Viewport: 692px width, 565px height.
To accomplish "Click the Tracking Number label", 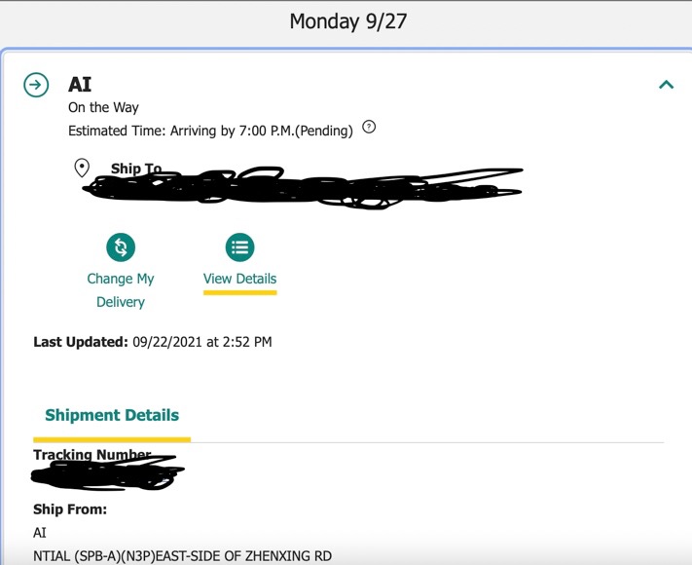I will (91, 455).
